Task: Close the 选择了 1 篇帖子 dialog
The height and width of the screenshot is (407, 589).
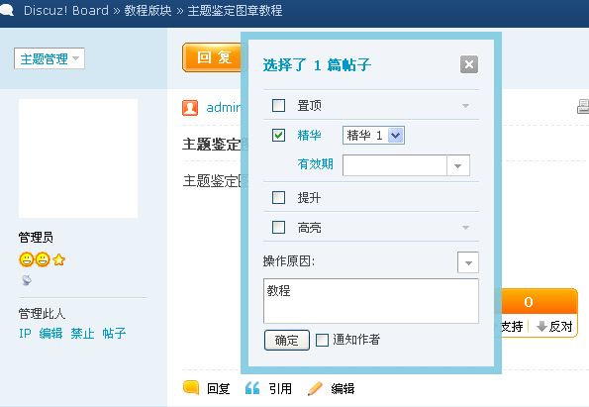Action: click(x=469, y=64)
